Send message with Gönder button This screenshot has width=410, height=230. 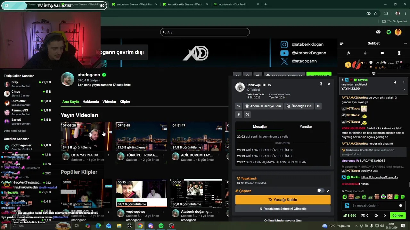pyautogui.click(x=398, y=216)
